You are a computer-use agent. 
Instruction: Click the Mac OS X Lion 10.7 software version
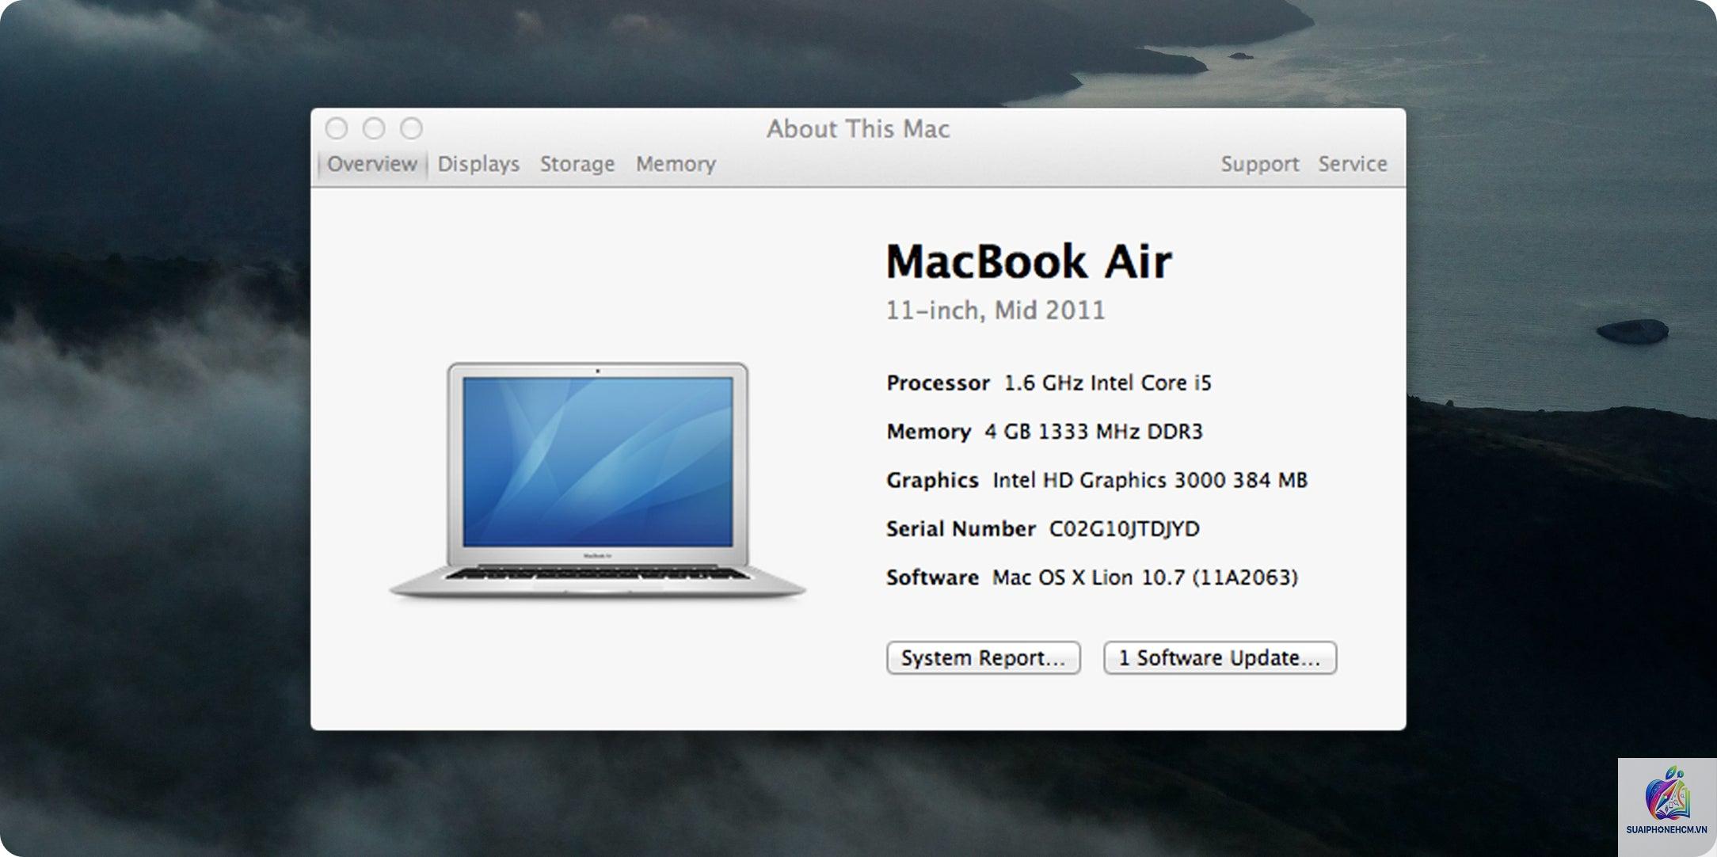[x=1144, y=577]
